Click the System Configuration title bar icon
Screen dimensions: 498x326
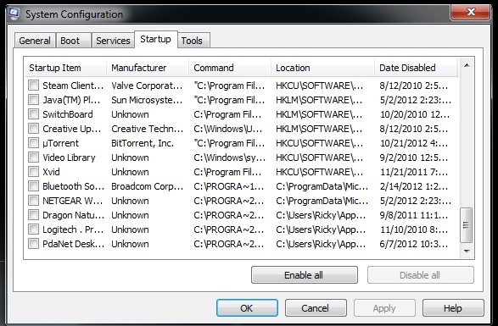(14, 14)
